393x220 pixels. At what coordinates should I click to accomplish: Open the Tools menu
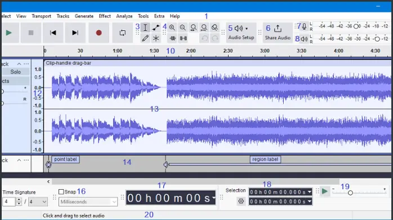(143, 16)
